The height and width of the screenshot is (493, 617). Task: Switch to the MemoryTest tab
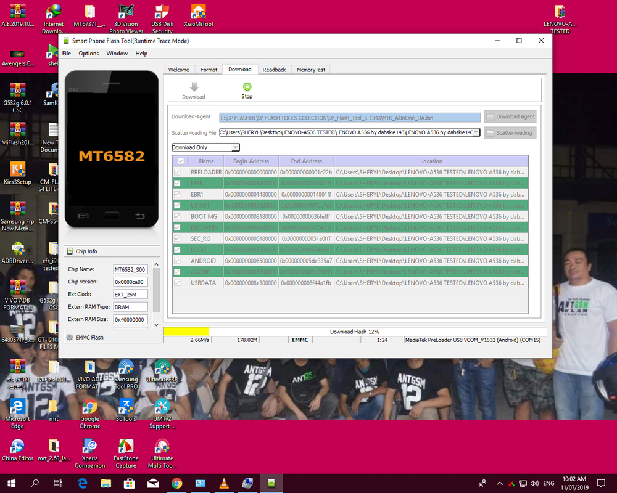click(x=311, y=70)
